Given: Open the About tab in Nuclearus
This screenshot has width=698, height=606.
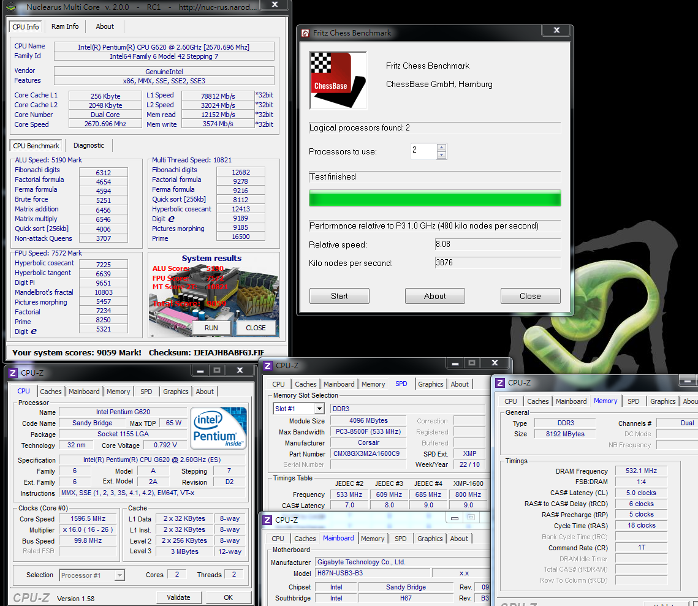Looking at the screenshot, I should [105, 26].
